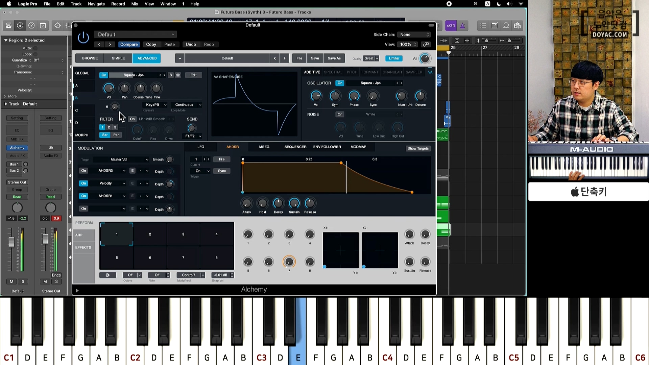Select the SPECTRAL tab
Viewport: 649px width, 365px height.
point(333,72)
